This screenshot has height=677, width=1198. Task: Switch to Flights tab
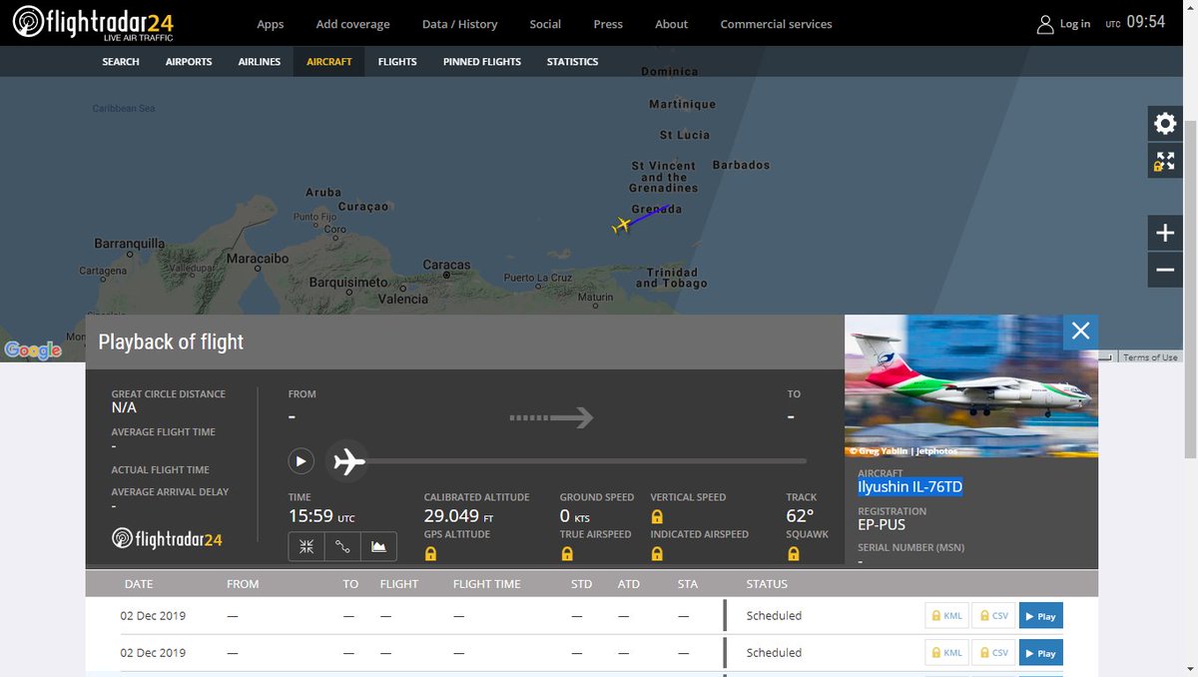click(x=397, y=62)
